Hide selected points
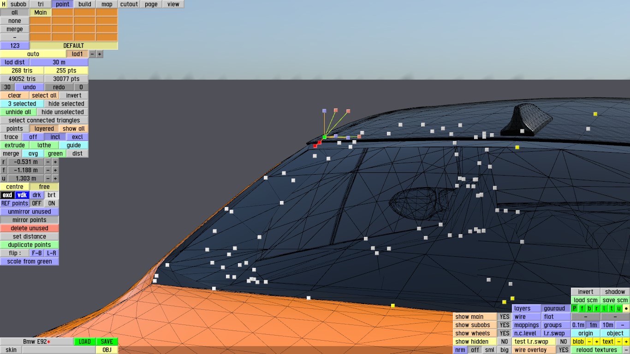 (66, 104)
